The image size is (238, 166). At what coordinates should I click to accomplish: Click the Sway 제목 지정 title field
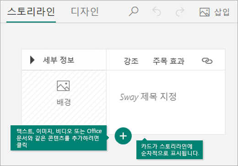point(148,97)
